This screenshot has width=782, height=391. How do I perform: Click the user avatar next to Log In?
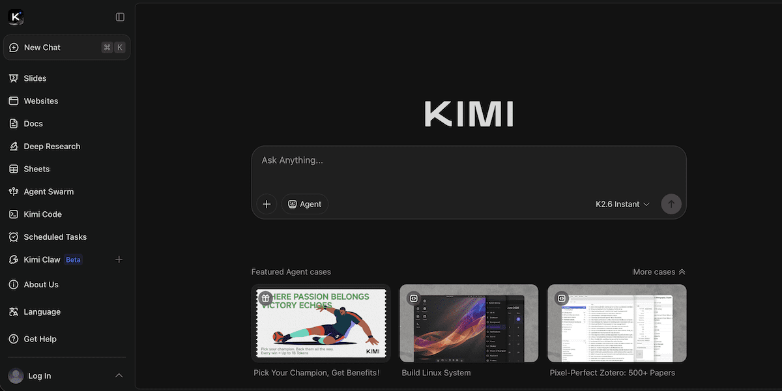[x=16, y=376]
